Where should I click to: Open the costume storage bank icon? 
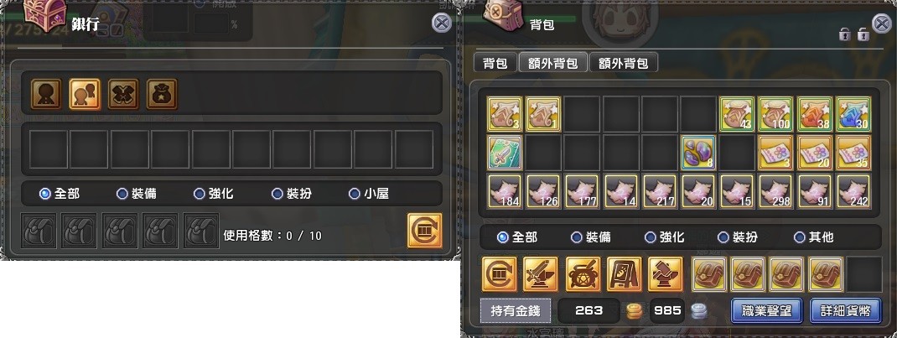coord(123,95)
